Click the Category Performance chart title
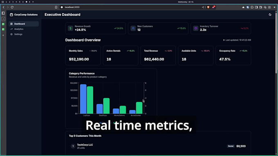Screen dimensions: 278x156 (x=81, y=73)
